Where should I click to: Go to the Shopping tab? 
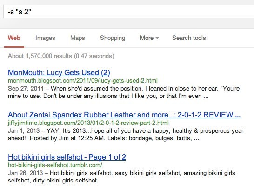(113, 38)
